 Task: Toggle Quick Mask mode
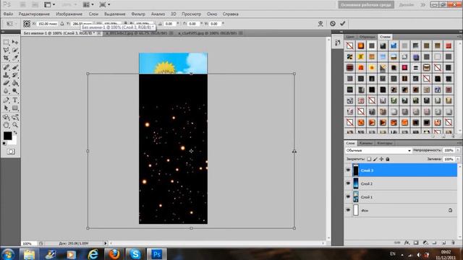[11, 152]
